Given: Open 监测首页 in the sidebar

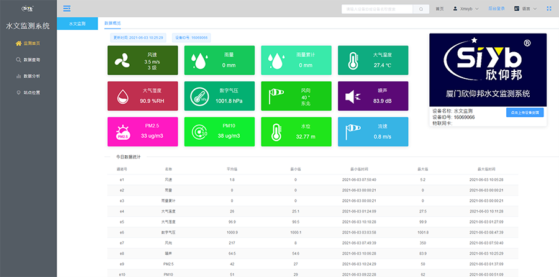Looking at the screenshot, I should [x=28, y=43].
